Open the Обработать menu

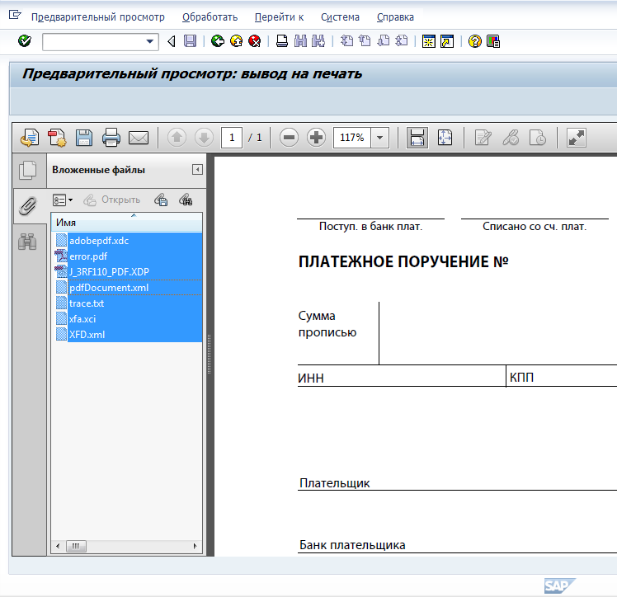210,17
